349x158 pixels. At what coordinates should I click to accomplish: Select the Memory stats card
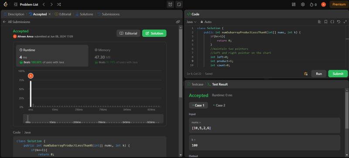127,56
